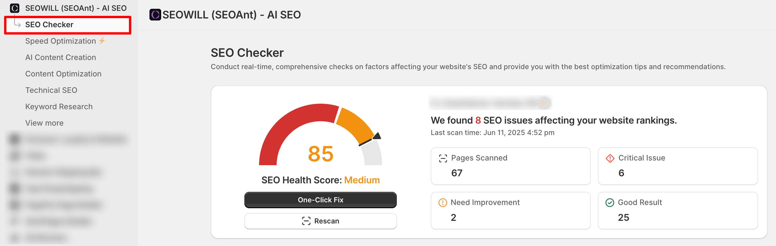Open the Critical Issue card
The image size is (776, 246).
pyautogui.click(x=678, y=166)
